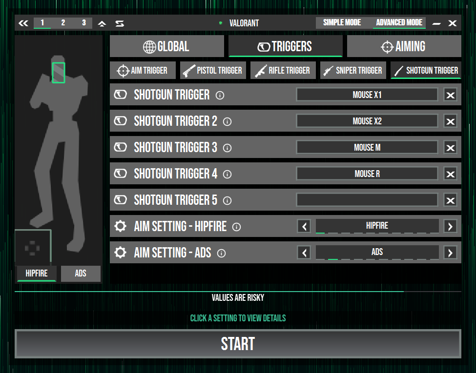This screenshot has width=476, height=373.
Task: Click the empty Shotgun Trigger 5 keybind field
Action: (x=367, y=200)
